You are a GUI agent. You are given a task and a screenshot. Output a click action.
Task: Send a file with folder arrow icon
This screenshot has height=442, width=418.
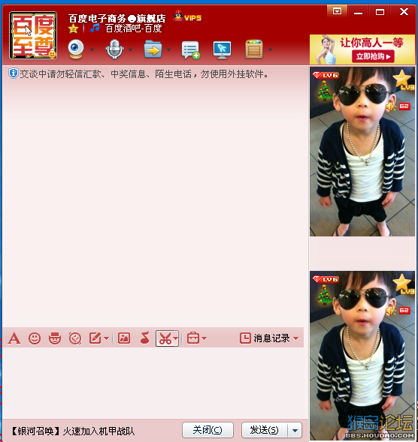(153, 49)
